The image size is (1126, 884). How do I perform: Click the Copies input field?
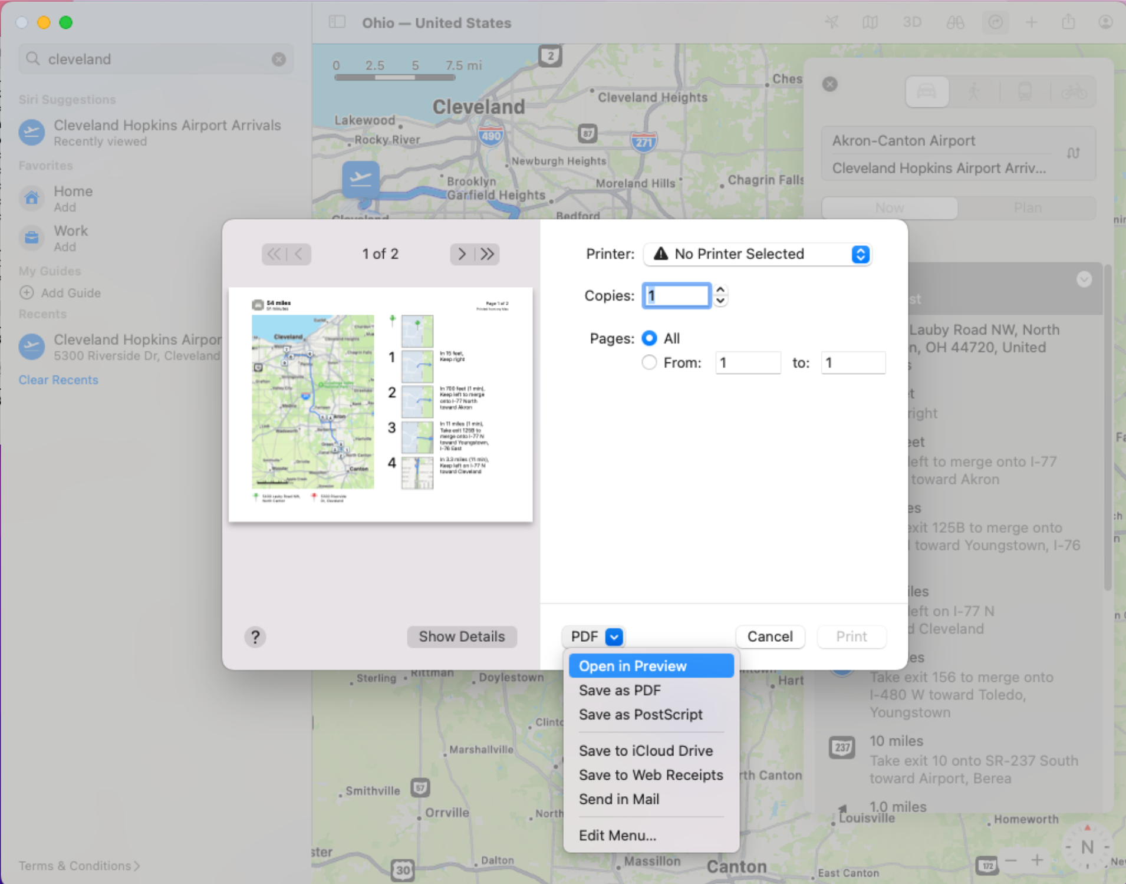tap(676, 296)
